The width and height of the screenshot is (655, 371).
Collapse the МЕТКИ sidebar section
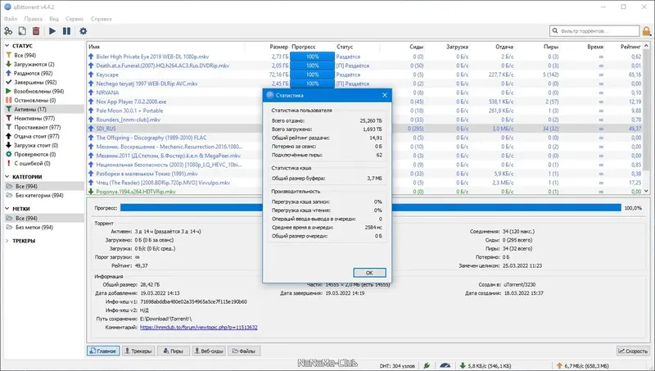tap(7, 209)
